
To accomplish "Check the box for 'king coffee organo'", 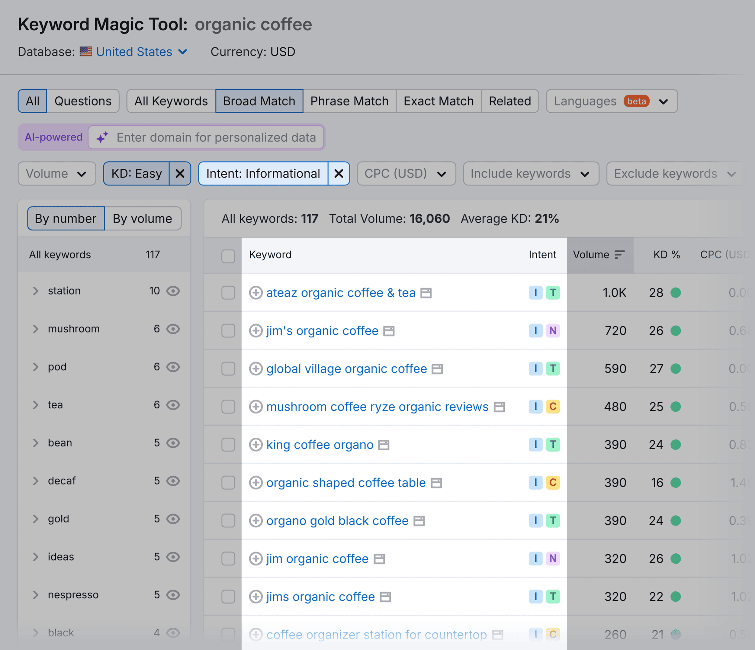I will [228, 445].
